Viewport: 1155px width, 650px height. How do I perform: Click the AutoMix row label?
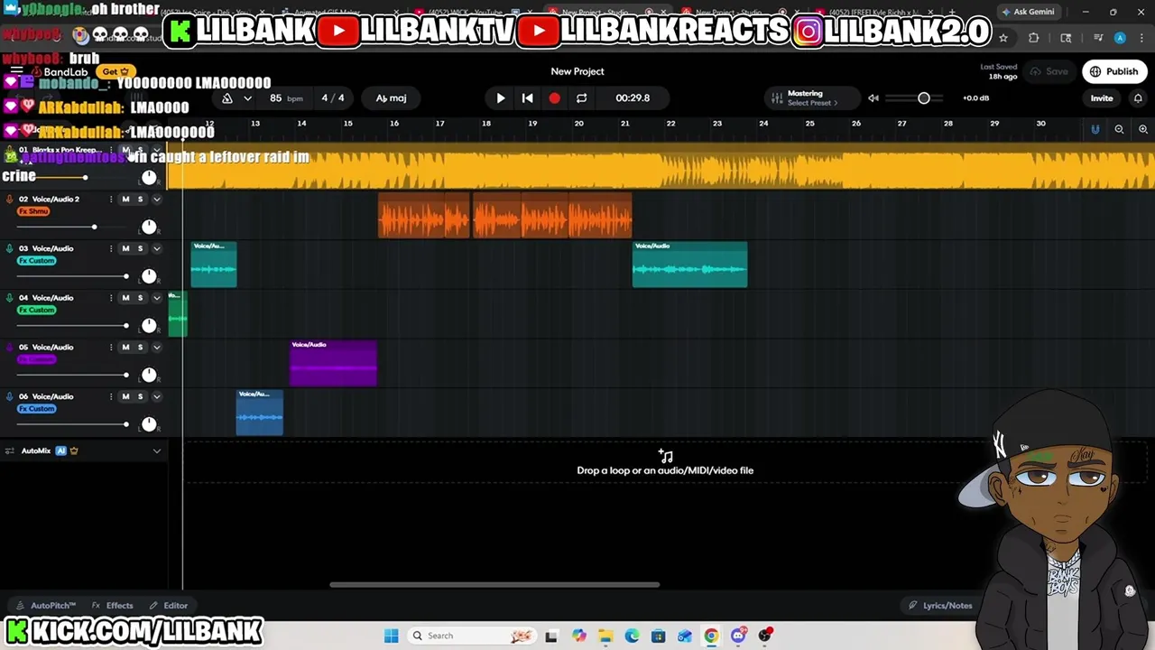point(36,450)
